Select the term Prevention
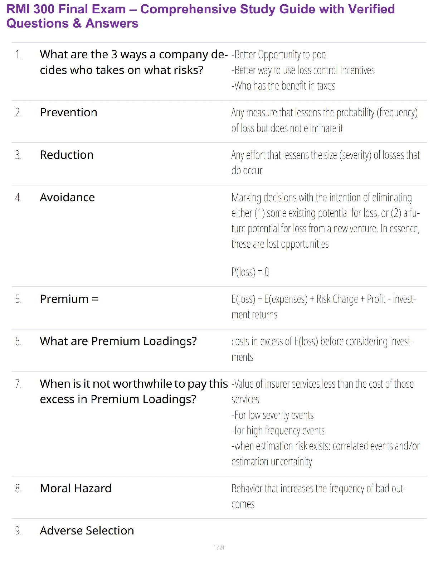This screenshot has height=567, width=438. tap(68, 112)
